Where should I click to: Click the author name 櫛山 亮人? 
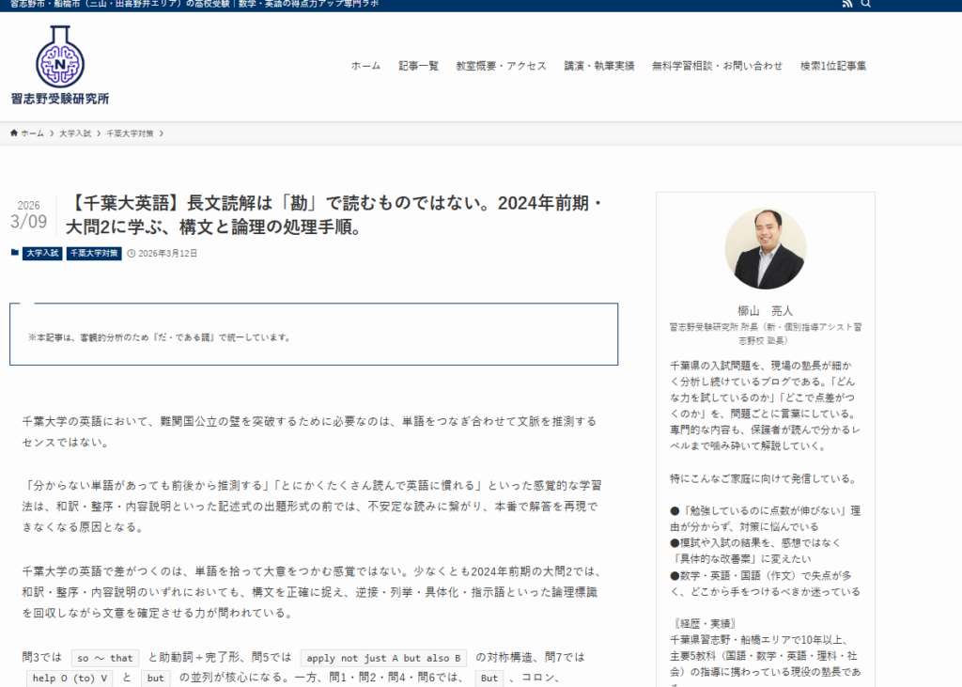tap(765, 310)
